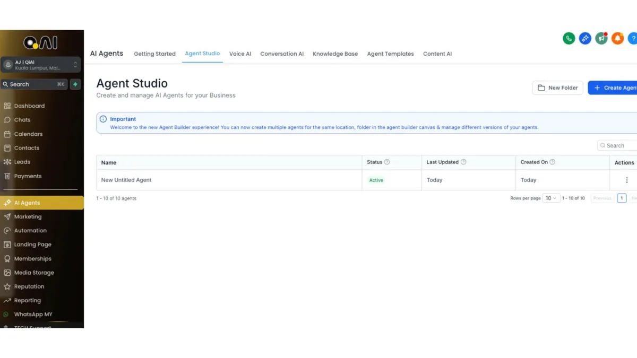Screen dimensions: 637x358
Task: Open the megaphone announcements icon
Action: (x=601, y=38)
